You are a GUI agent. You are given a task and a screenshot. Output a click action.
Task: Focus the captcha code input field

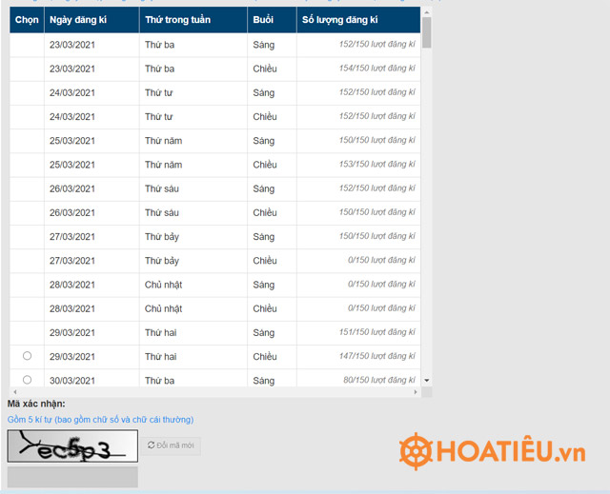[x=72, y=477]
